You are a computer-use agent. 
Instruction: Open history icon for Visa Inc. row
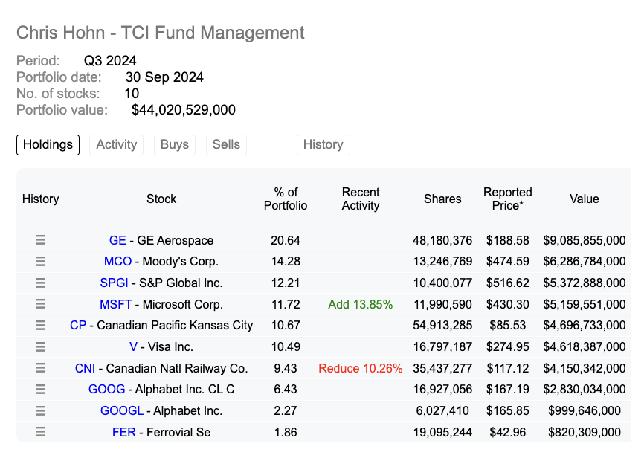click(x=40, y=346)
